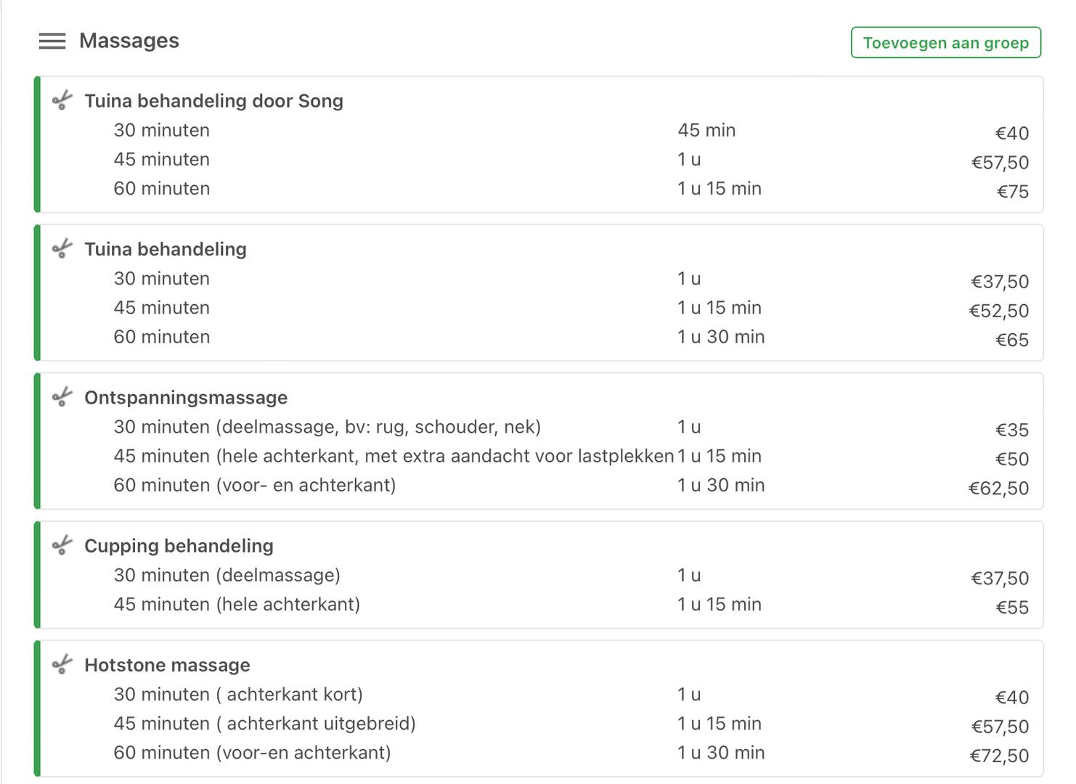This screenshot has height=784, width=1076.
Task: Click scissors icon beside Hotstone massage
Action: [x=63, y=664]
